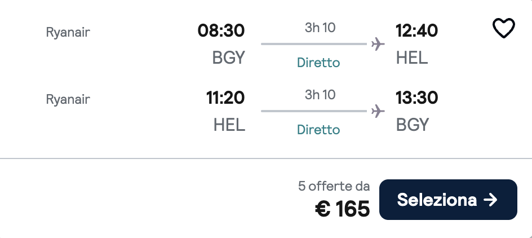Image resolution: width=532 pixels, height=238 pixels.
Task: Click the outbound Diretto label
Action: coord(318,63)
